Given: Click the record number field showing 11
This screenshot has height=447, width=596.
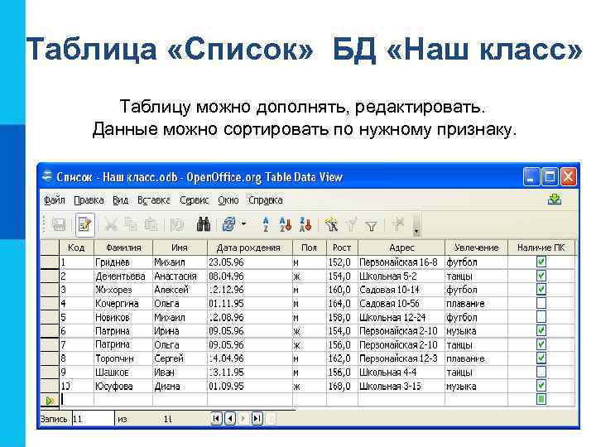Looking at the screenshot, I should pyautogui.click(x=93, y=419).
